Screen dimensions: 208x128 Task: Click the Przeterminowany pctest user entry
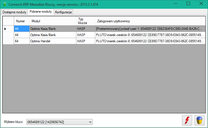(150, 28)
